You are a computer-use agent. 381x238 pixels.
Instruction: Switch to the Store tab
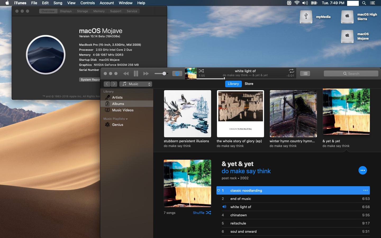249,84
